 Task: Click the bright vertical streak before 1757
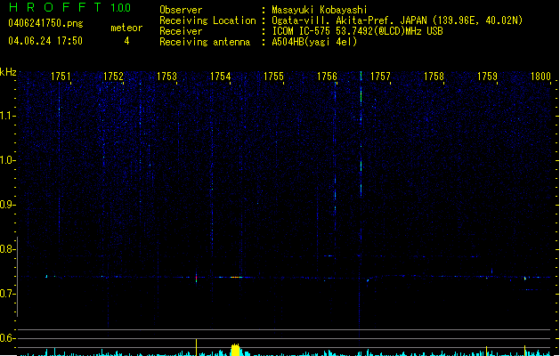tap(361, 133)
